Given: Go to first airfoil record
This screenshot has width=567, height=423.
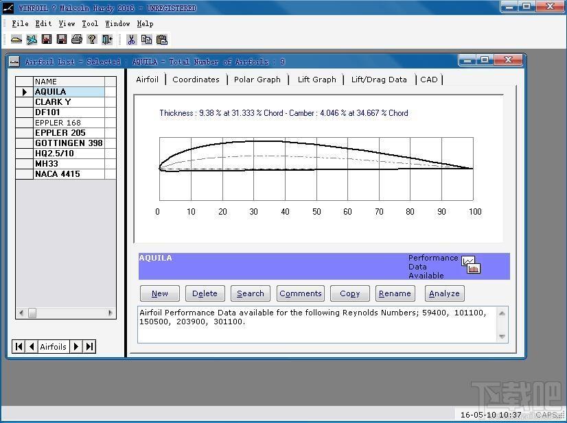Looking at the screenshot, I should pos(19,346).
